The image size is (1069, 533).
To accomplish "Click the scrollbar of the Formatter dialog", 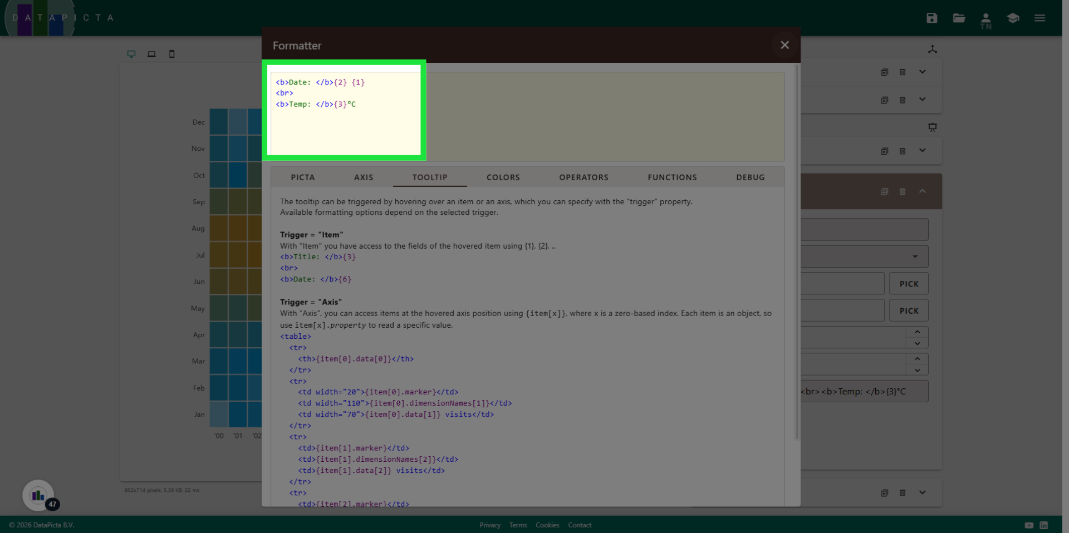I will coord(797,253).
